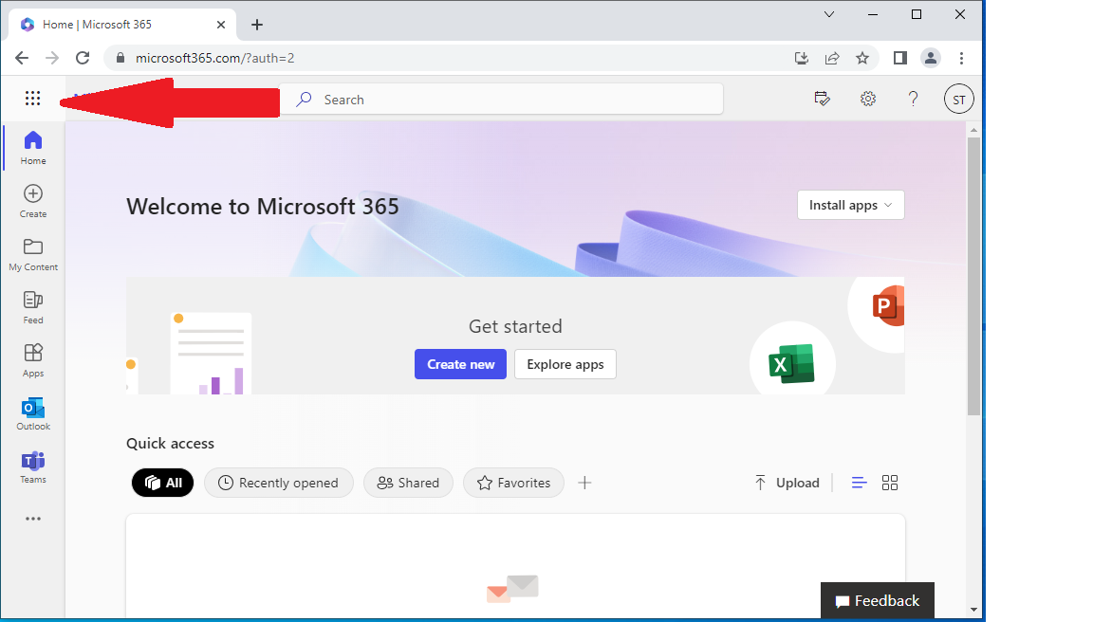Image resolution: width=1093 pixels, height=622 pixels.
Task: Open the My Day calendar-check icon
Action: pos(823,99)
